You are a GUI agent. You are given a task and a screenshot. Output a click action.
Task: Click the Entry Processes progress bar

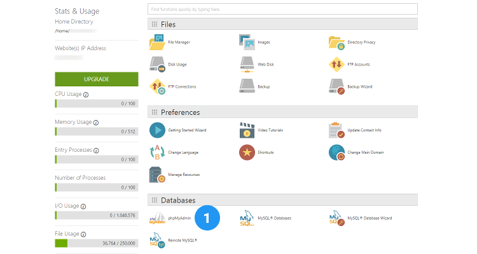(97, 159)
